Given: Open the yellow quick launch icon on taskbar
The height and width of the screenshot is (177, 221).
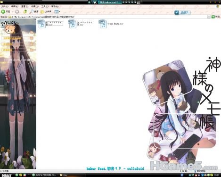Looking at the screenshot, I should (x=21, y=175).
